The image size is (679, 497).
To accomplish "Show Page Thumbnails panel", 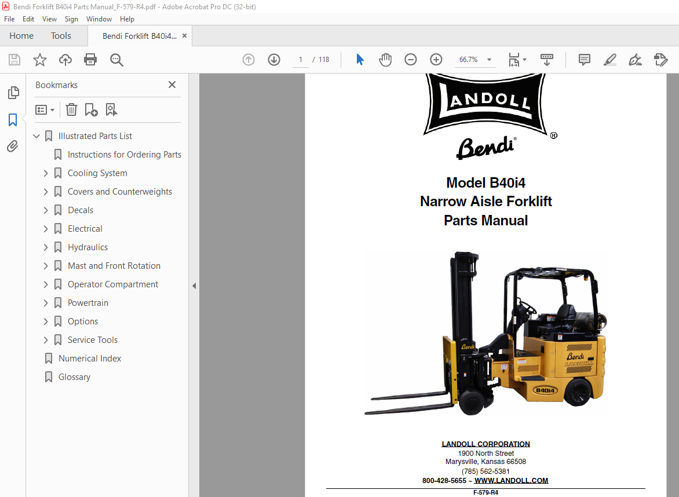I will coord(13,92).
